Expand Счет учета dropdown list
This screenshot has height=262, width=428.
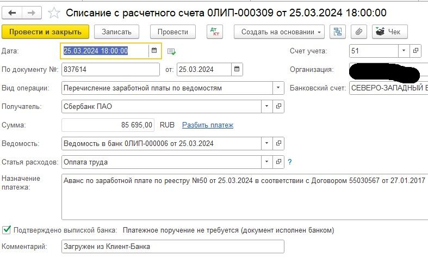[404, 51]
